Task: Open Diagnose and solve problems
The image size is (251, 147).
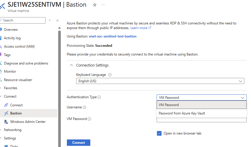Action: [x=26, y=63]
